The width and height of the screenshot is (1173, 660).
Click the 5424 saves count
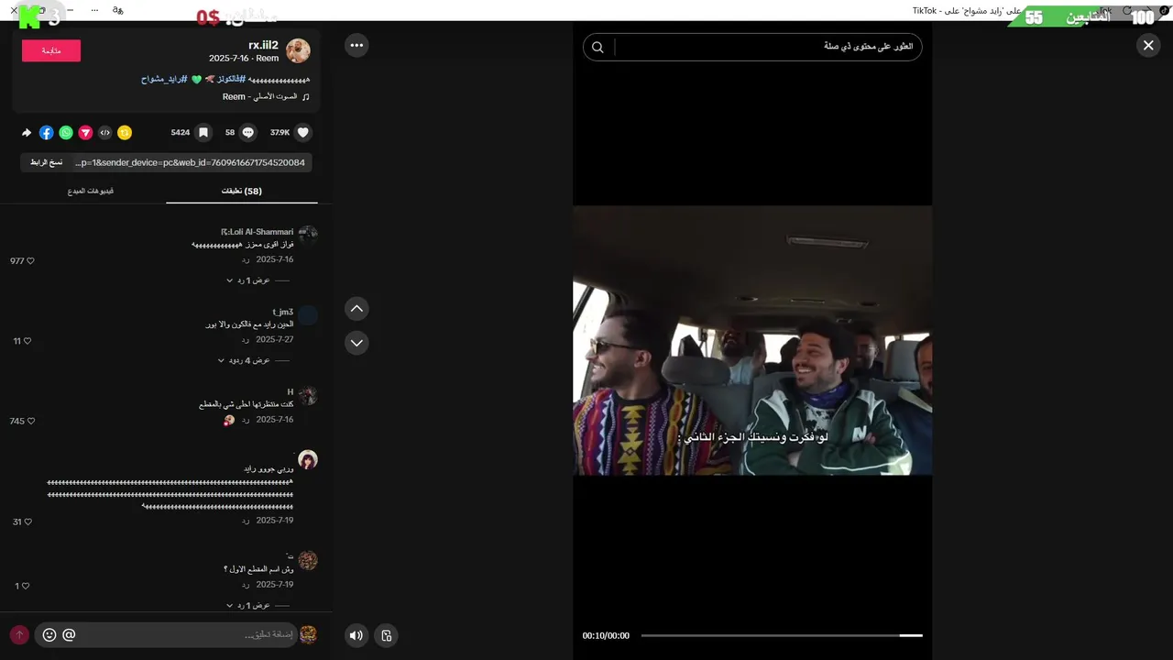click(x=180, y=133)
